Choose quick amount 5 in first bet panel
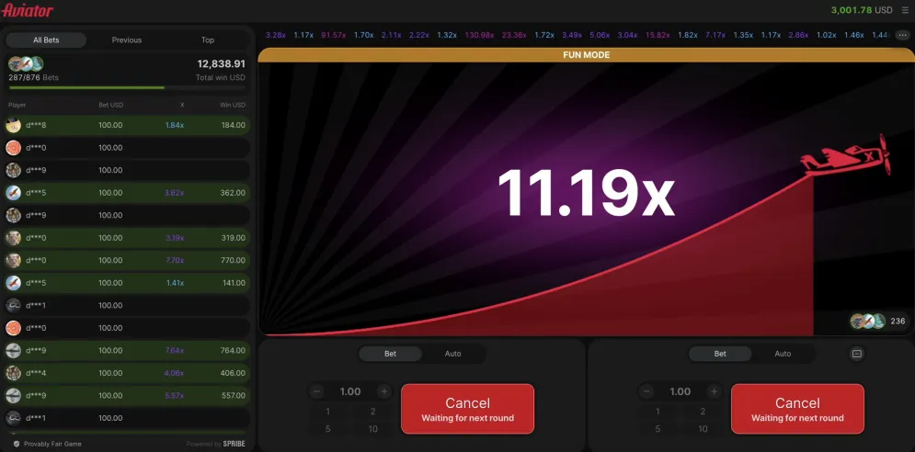The width and height of the screenshot is (915, 452). point(328,429)
